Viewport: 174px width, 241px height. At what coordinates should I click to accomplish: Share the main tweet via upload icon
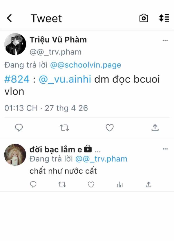click(x=155, y=128)
